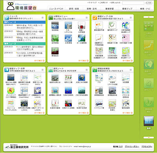Open the 環境学習 navigation tab
The image size is (157, 153).
pos(110,9)
